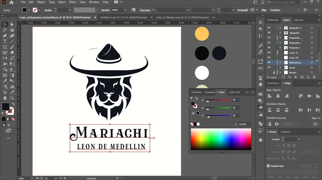Click the hex color value field
This screenshot has width=322, height=180.
tap(245, 124)
